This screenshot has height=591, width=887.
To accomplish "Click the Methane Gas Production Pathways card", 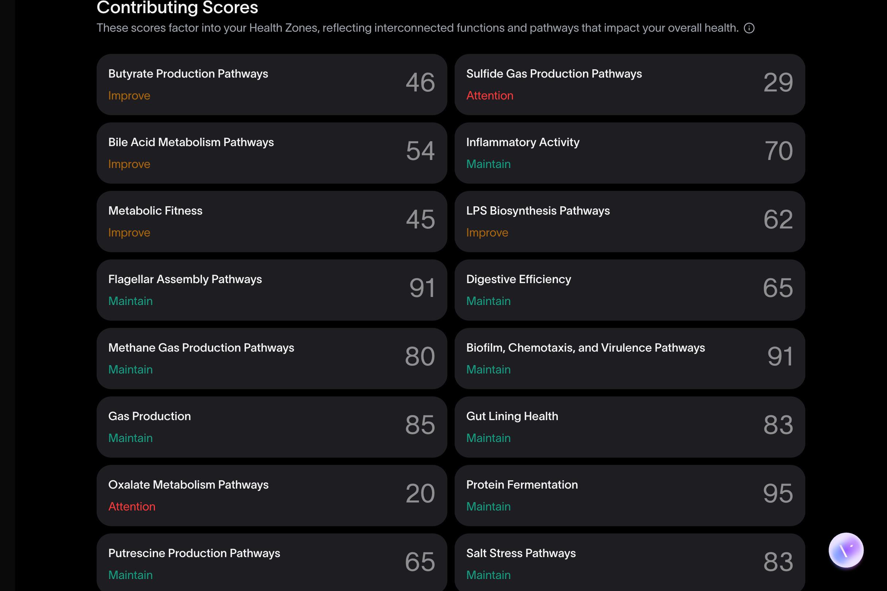I will click(272, 359).
